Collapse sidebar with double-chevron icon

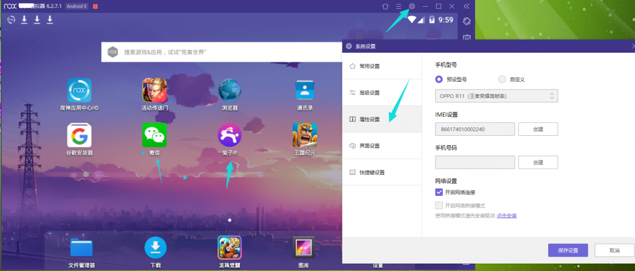tap(466, 6)
